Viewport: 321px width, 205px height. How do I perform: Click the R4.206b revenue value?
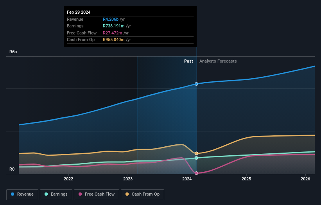[x=111, y=19]
